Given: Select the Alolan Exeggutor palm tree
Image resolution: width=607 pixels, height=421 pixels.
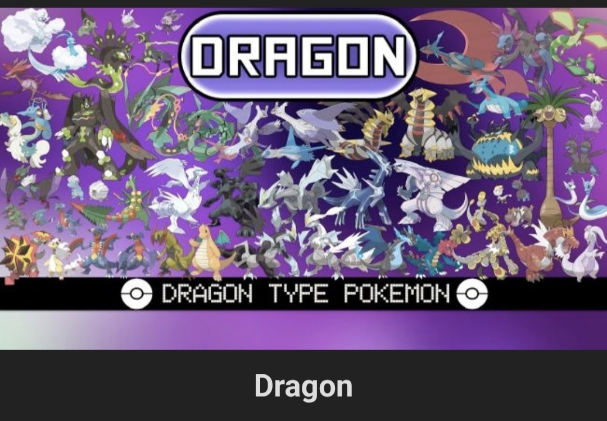Looking at the screenshot, I should 552,155.
